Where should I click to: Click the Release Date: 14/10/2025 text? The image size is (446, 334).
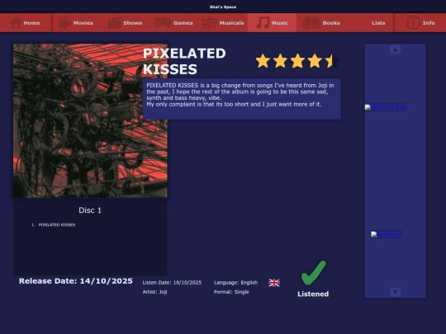point(76,281)
